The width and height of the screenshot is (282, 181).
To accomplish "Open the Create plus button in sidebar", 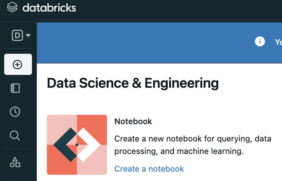I will click(x=18, y=64).
